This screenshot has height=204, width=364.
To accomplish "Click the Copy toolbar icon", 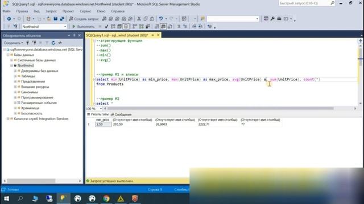I will (x=146, y=19).
